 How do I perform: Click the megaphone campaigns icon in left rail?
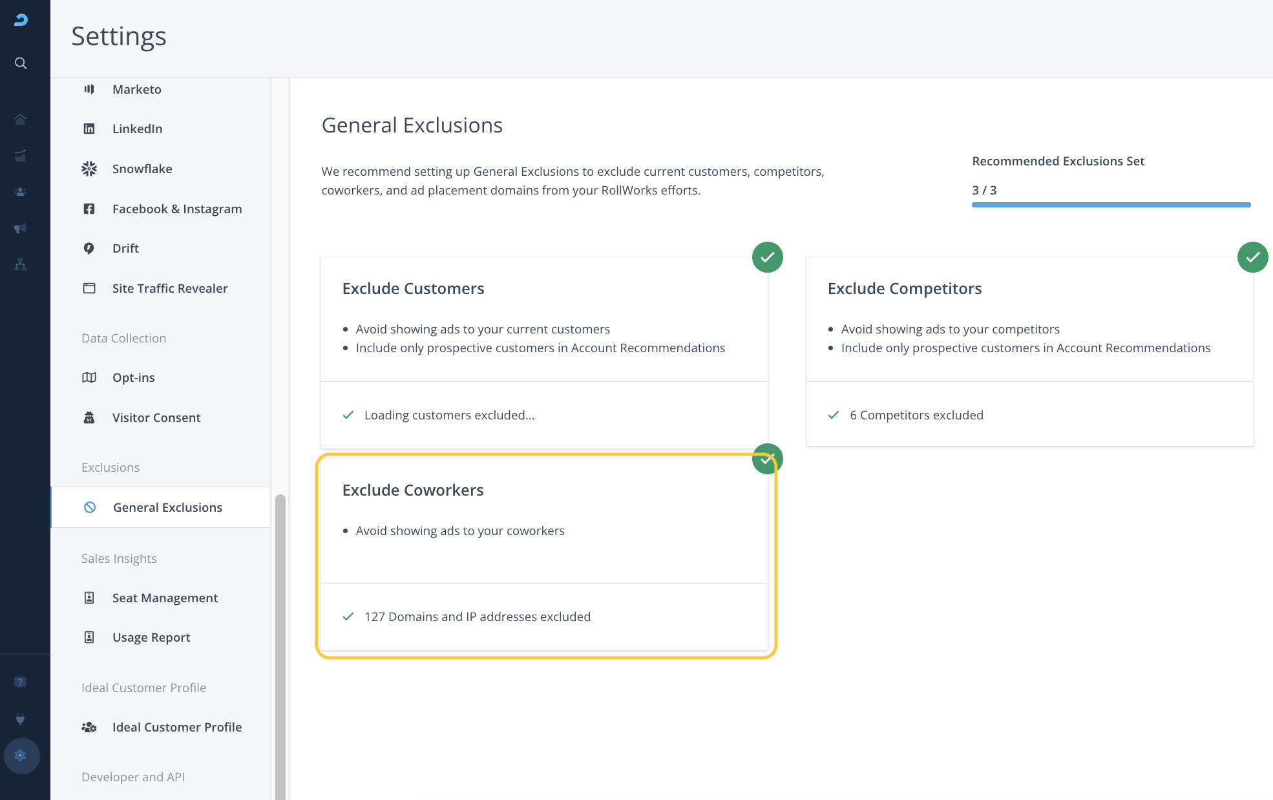tap(21, 228)
